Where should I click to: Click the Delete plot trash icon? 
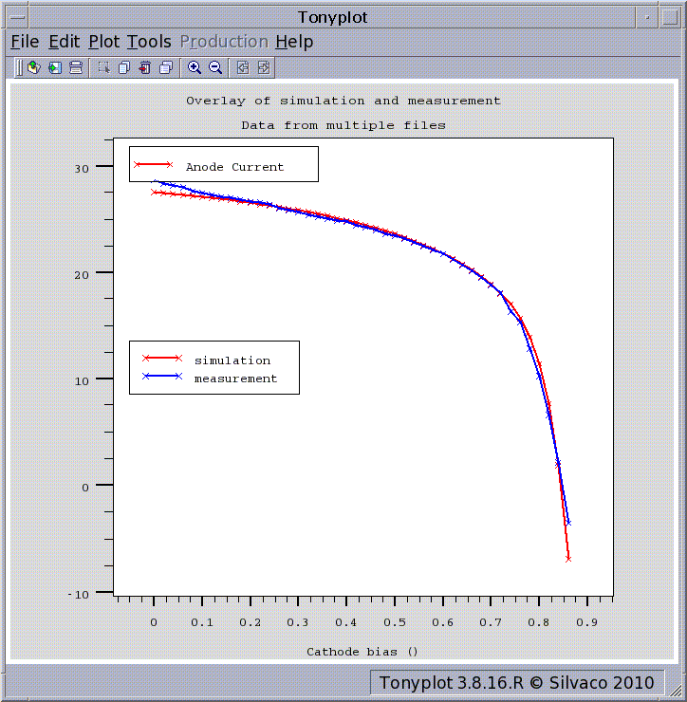tap(144, 67)
